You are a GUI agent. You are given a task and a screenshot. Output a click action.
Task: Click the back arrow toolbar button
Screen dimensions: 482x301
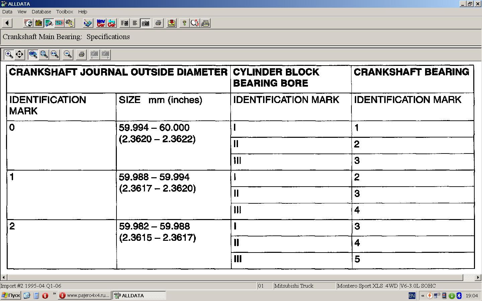(7, 23)
